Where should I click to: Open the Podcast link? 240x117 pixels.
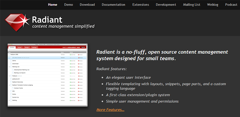point(231,4)
